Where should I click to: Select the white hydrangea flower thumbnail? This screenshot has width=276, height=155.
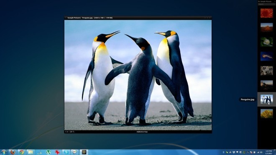pyautogui.click(x=266, y=42)
